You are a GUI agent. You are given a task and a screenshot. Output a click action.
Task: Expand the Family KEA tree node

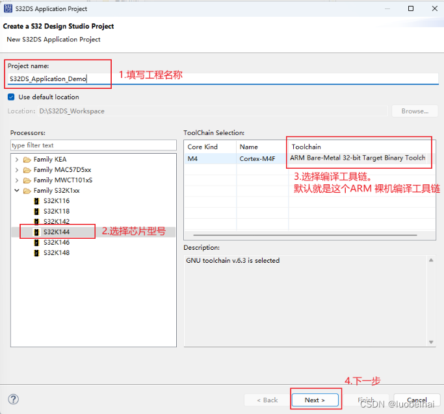(x=17, y=160)
